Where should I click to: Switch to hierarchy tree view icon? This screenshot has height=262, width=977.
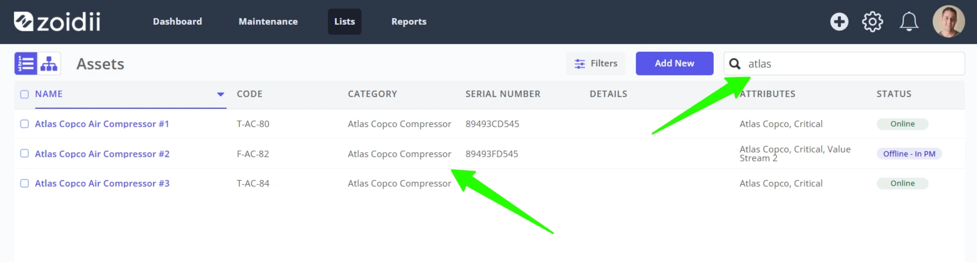(x=49, y=64)
